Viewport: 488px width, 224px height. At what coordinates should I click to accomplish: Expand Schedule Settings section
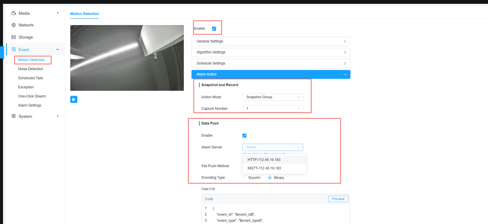point(271,63)
